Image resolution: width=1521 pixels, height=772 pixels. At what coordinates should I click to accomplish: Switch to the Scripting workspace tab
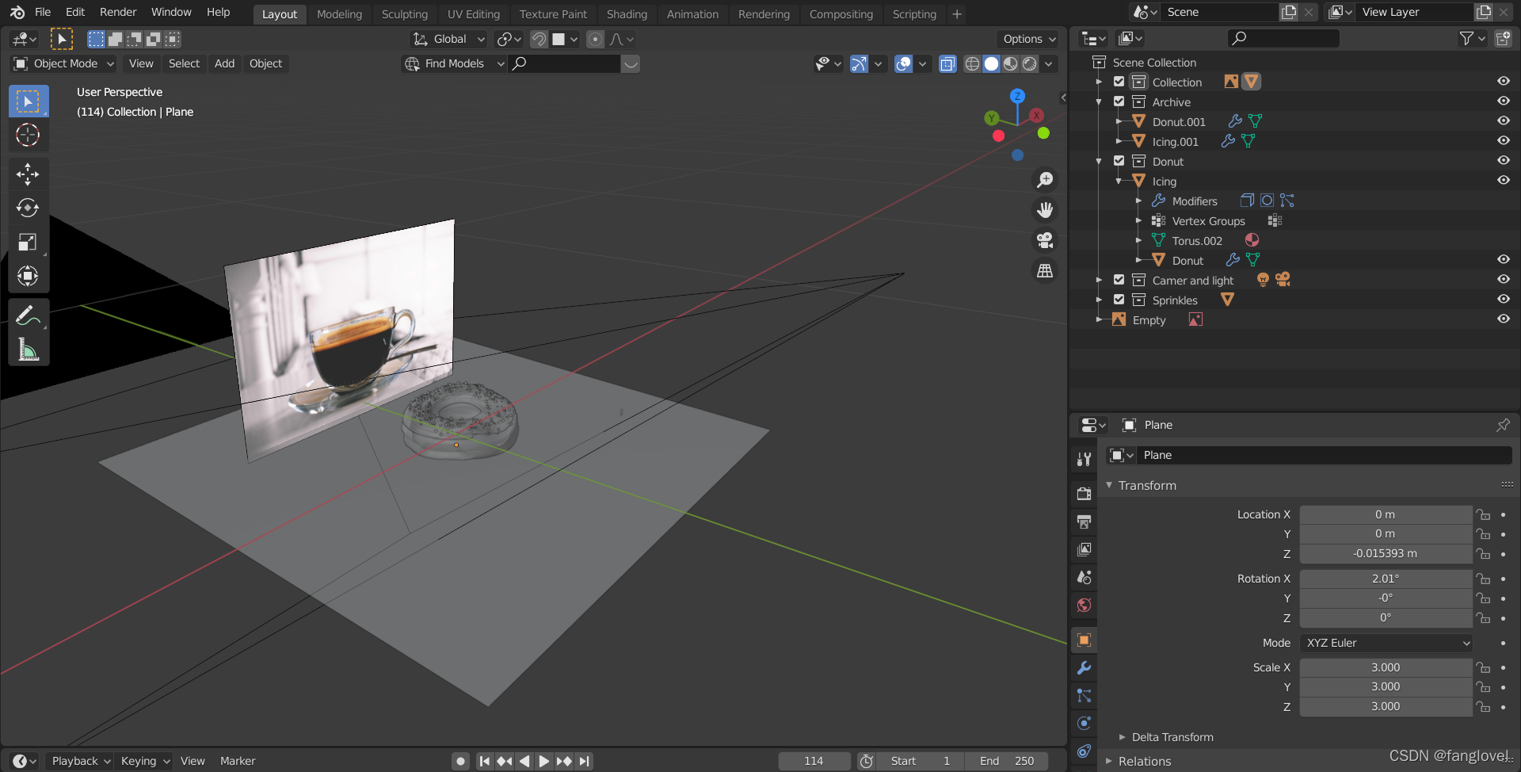pos(914,14)
